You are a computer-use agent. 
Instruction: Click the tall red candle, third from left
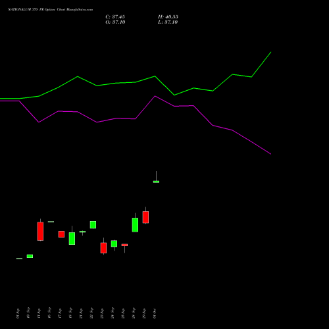(40, 232)
